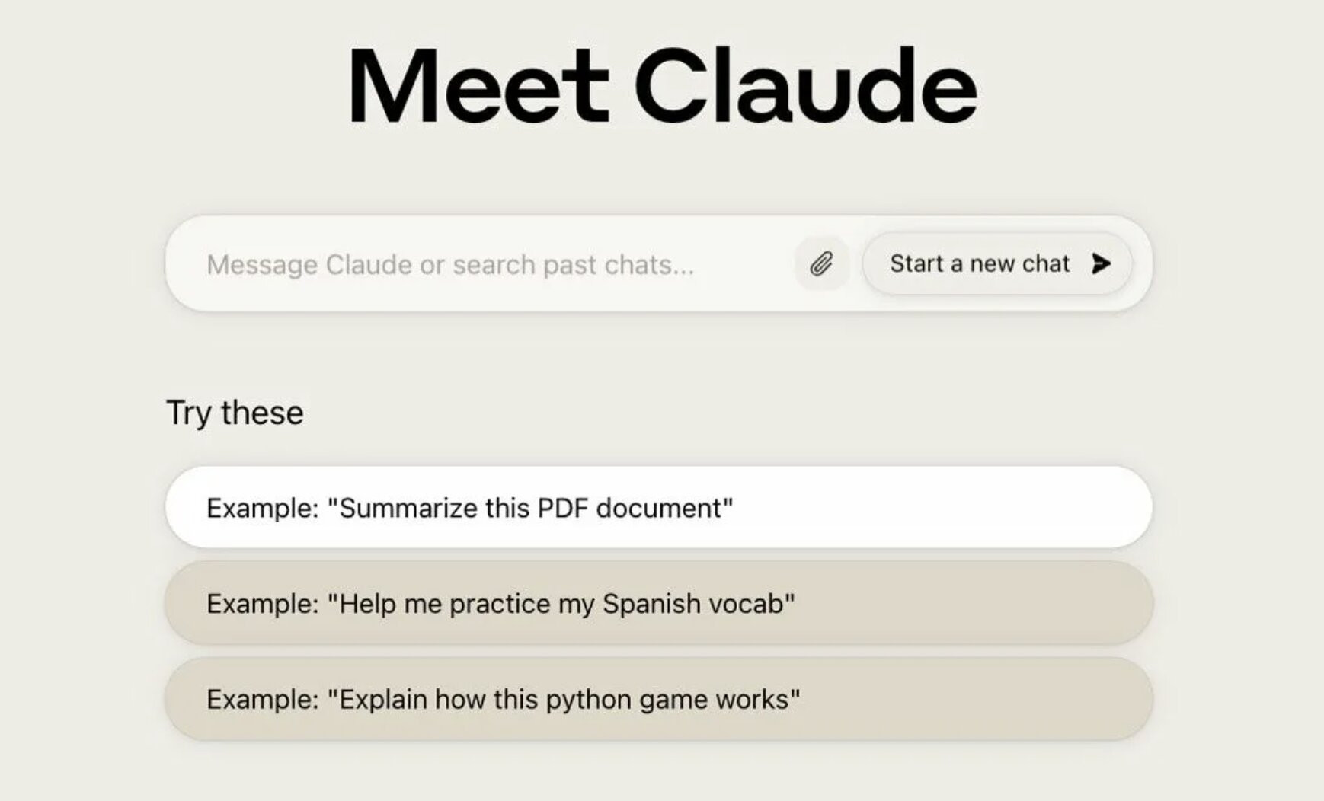Click the paperclip attach file icon
The width and height of the screenshot is (1324, 801).
pos(820,264)
